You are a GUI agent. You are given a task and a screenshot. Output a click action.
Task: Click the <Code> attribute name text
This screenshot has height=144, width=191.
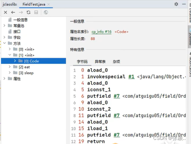[121, 32]
